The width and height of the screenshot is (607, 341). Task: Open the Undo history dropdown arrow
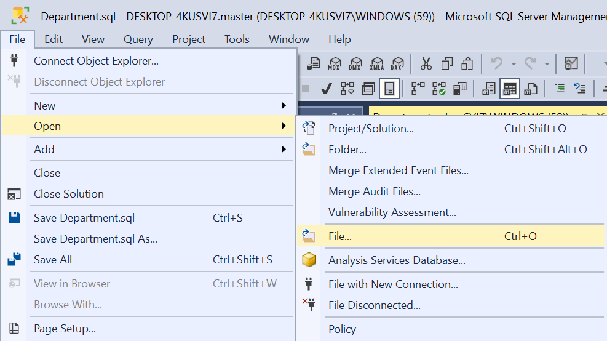coord(514,63)
